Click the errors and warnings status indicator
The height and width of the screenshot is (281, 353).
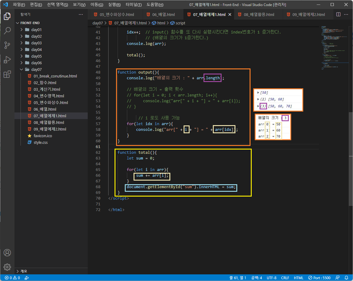tap(13, 278)
